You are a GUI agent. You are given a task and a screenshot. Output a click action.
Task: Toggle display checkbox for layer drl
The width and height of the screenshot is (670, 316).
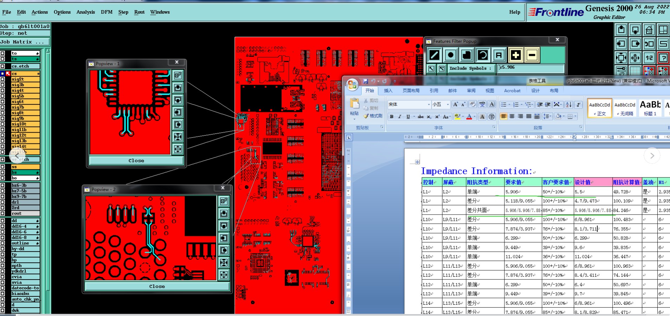pos(3,202)
